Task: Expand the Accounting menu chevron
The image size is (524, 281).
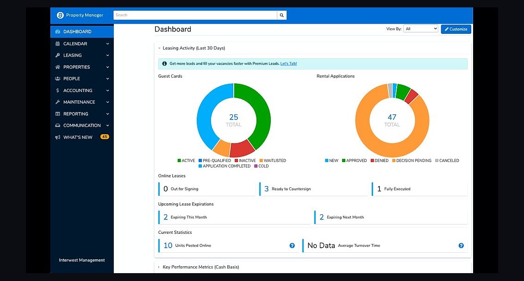Action: (107, 91)
